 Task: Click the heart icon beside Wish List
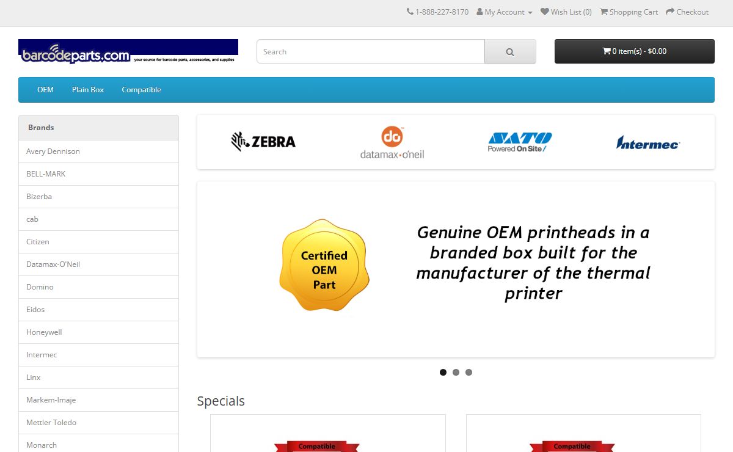coord(545,12)
